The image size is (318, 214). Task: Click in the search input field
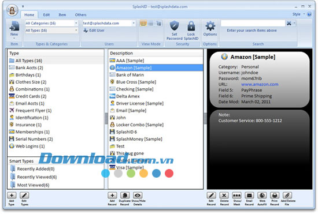pos(253,23)
